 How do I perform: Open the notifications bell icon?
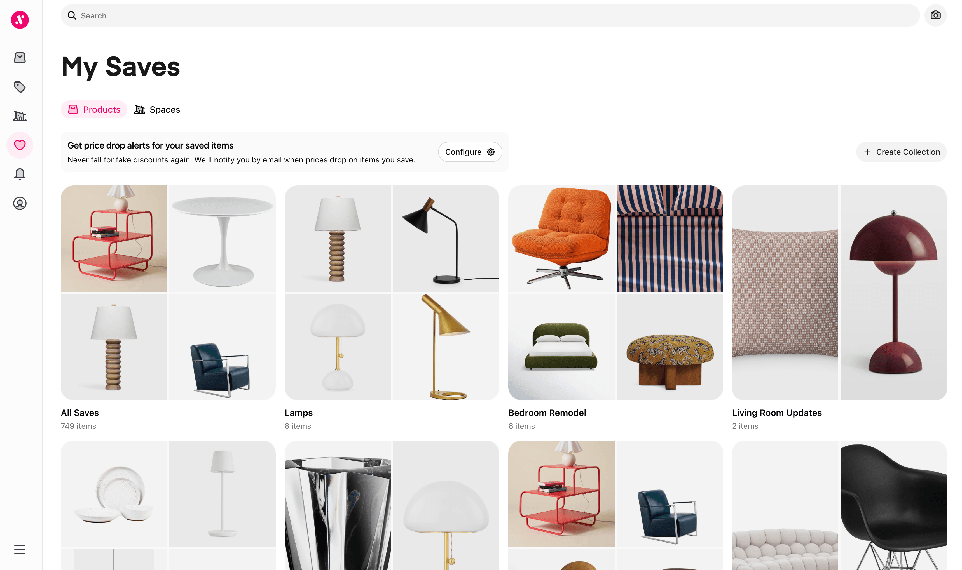[20, 174]
